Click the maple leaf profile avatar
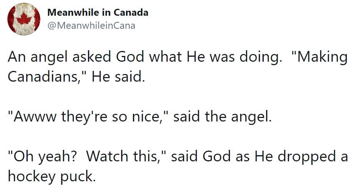Screen dimensions: 356x192 tap(24, 19)
